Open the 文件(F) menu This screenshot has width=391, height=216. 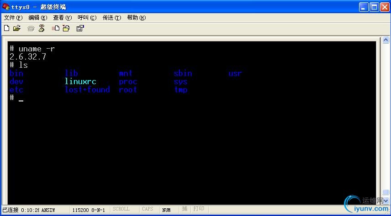pos(13,18)
